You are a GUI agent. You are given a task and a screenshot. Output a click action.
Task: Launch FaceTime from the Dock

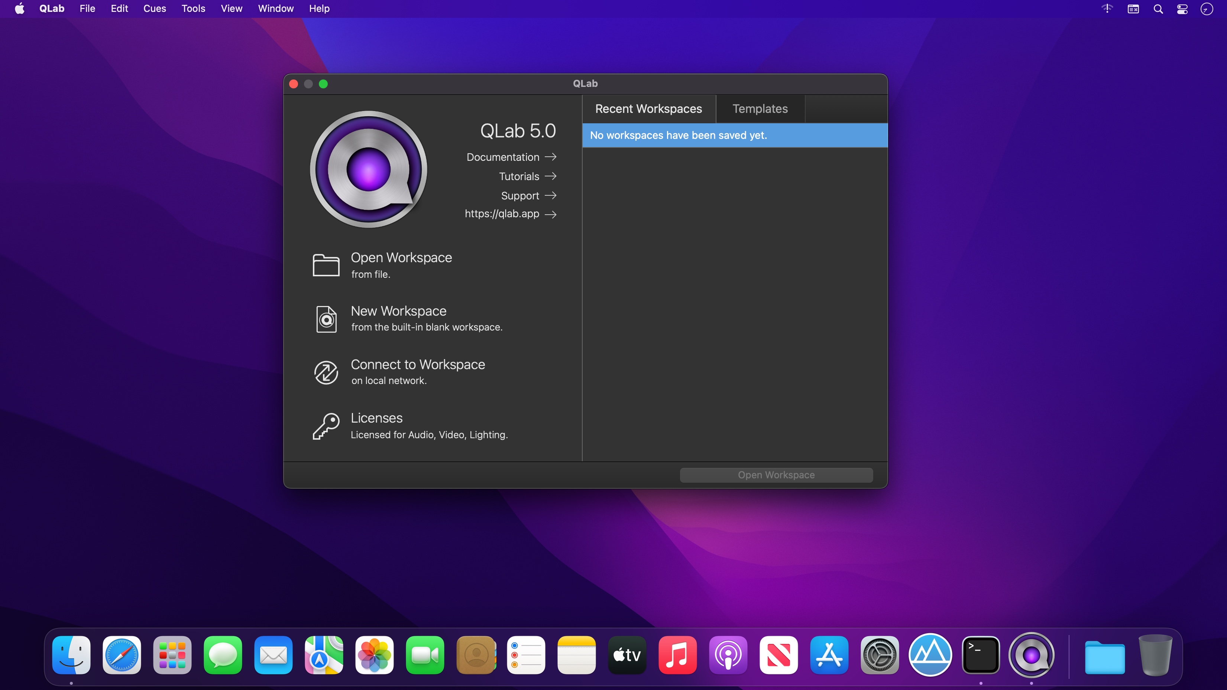pyautogui.click(x=425, y=655)
